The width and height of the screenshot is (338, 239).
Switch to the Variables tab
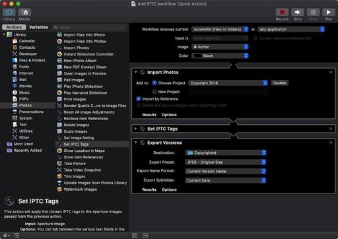[38, 27]
